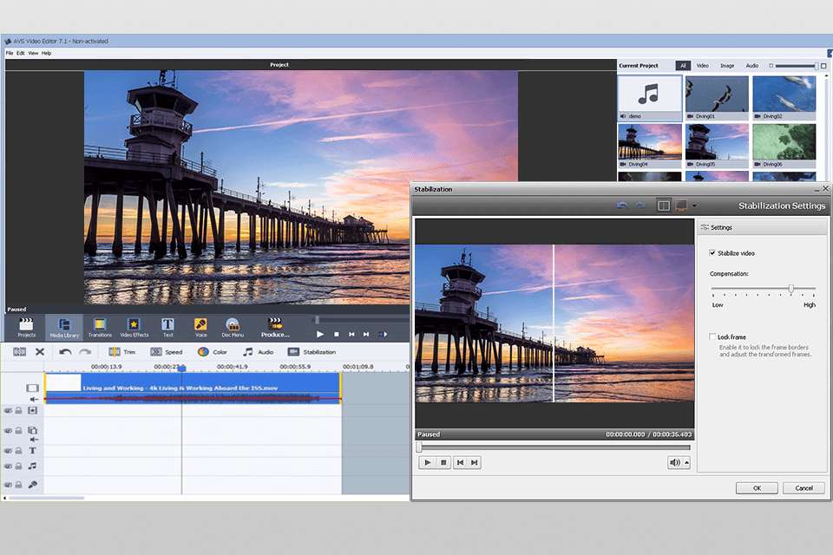
Task: Click redo in the timeline toolbar
Action: click(85, 352)
